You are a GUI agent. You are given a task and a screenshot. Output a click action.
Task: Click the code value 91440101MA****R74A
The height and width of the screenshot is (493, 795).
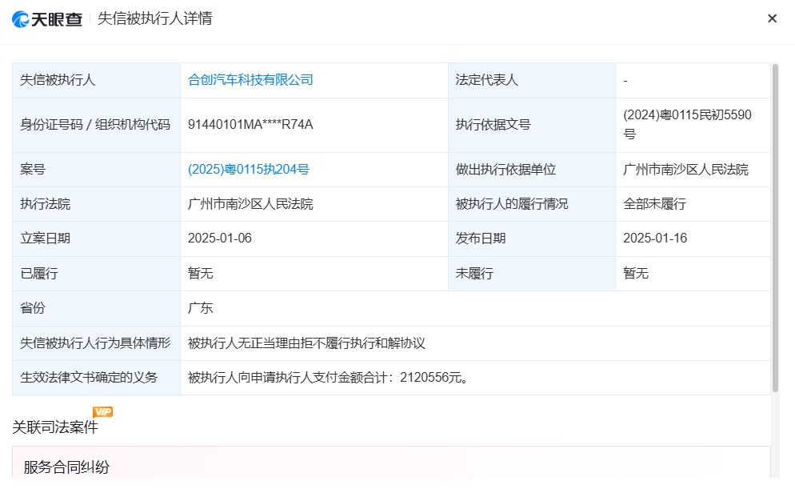[x=250, y=125]
